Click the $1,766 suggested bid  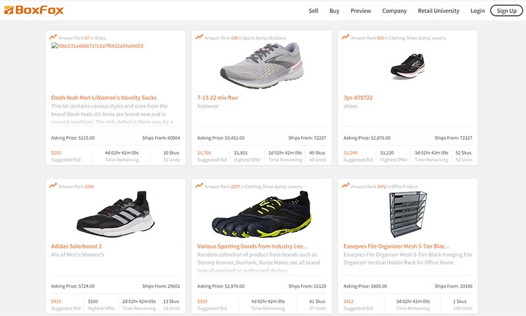[204, 152]
